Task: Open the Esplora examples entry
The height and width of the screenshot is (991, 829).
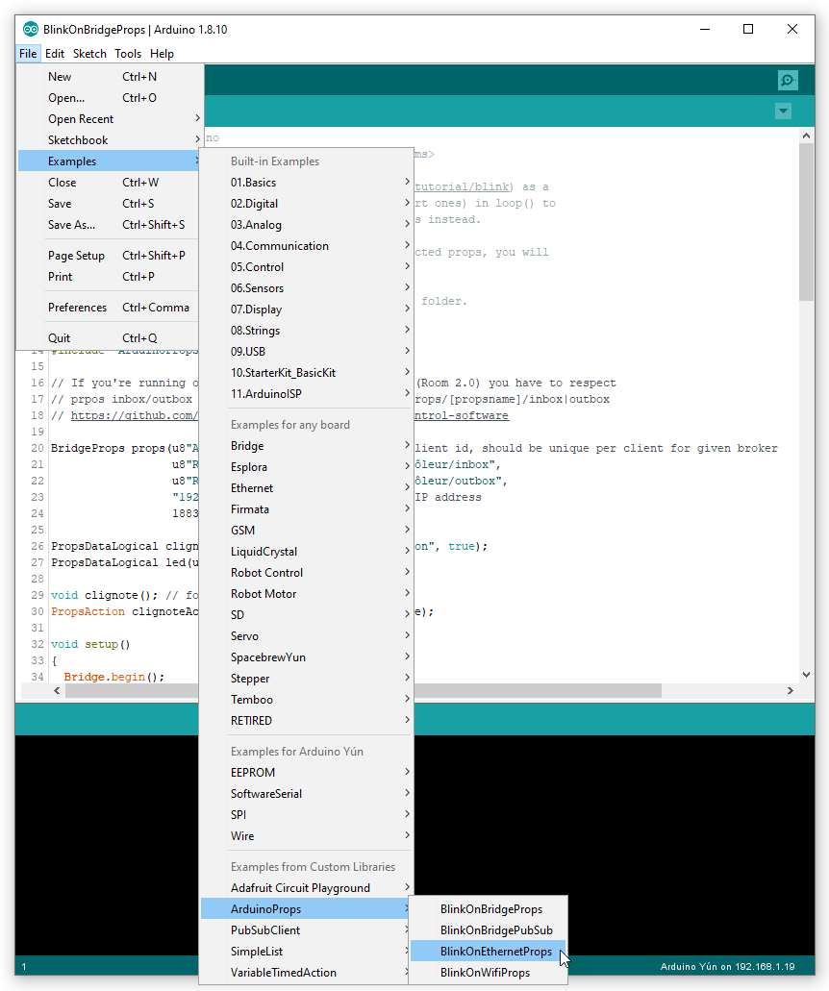Action: (x=307, y=467)
